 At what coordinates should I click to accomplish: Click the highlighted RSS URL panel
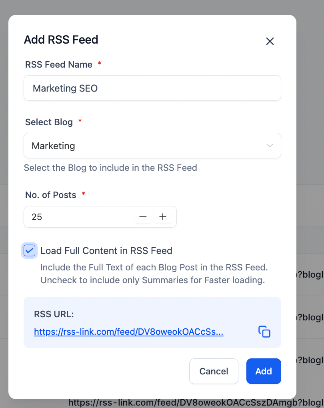click(152, 322)
